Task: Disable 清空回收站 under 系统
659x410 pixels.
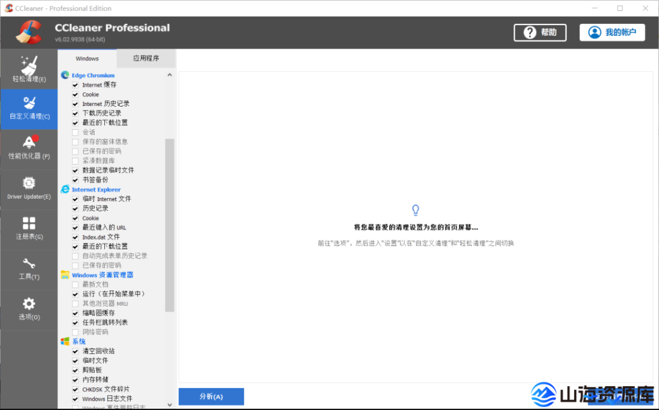Action: click(77, 351)
